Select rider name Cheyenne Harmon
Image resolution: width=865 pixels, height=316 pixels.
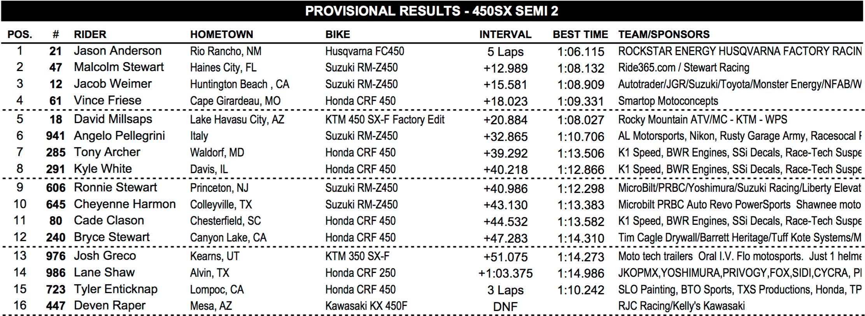(x=124, y=204)
